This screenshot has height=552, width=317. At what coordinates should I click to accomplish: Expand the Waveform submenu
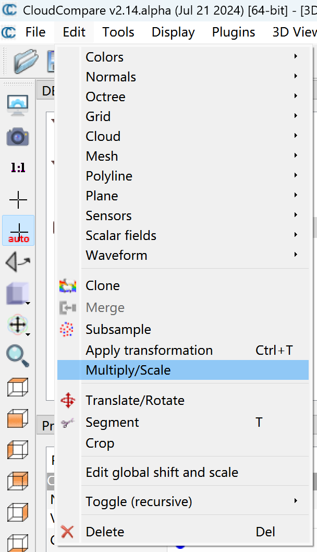tap(183, 255)
